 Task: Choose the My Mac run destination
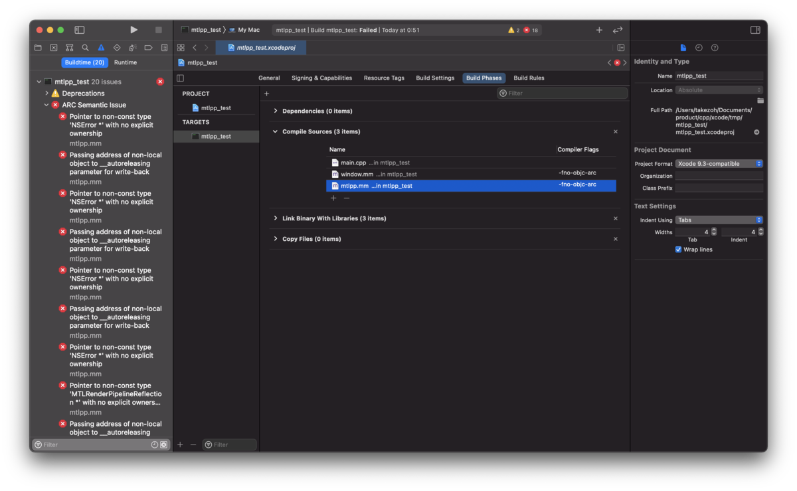coord(244,30)
